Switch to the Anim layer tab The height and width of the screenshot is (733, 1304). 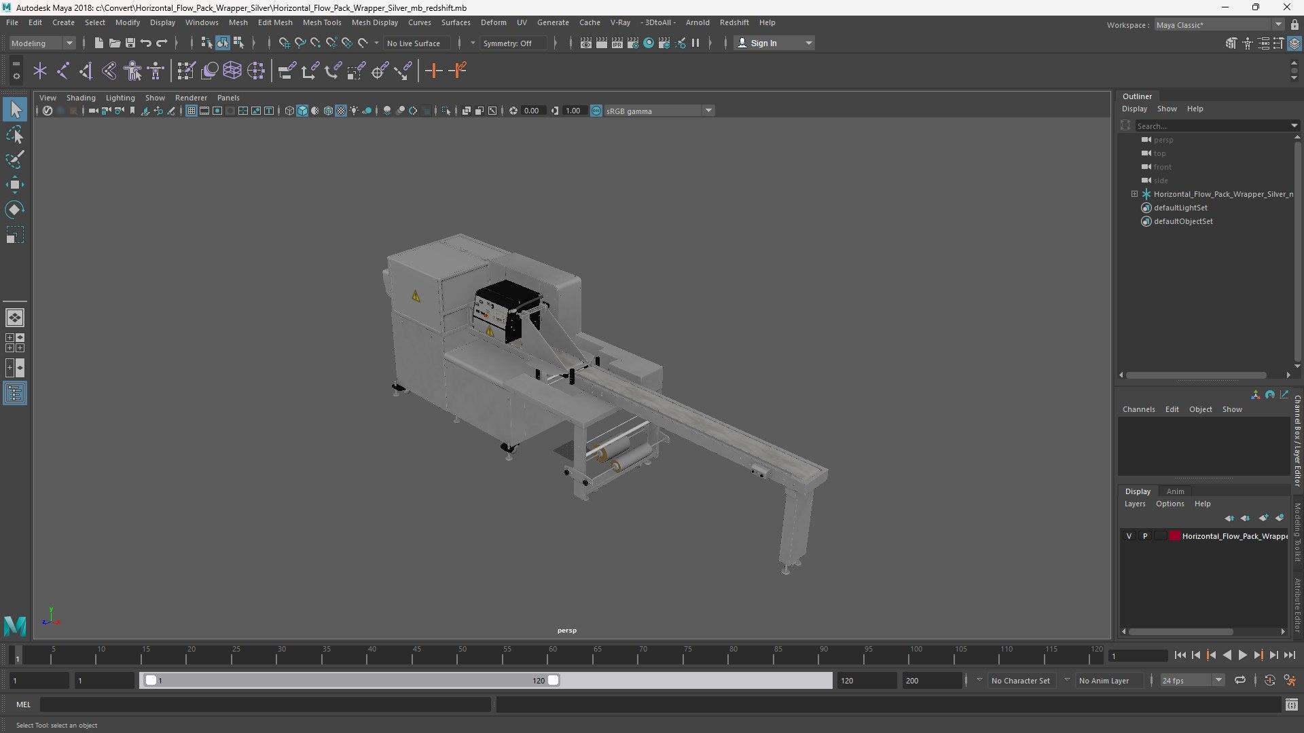[x=1175, y=491]
